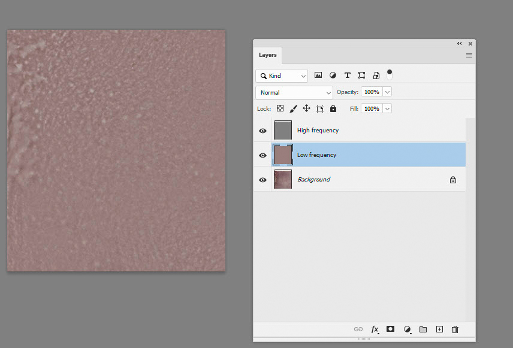Filter layers by adjustment type

coord(333,75)
